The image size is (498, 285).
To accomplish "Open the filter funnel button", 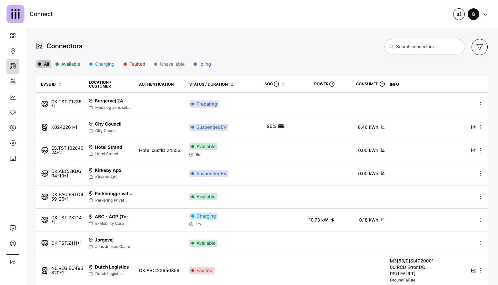I will click(x=479, y=47).
